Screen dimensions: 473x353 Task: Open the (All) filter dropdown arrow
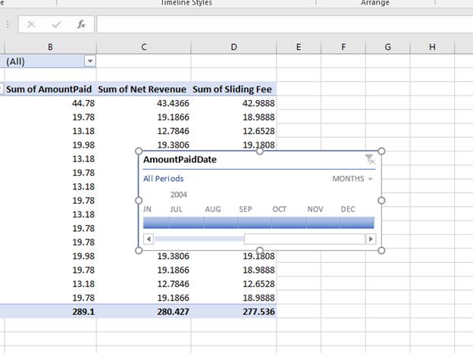89,61
